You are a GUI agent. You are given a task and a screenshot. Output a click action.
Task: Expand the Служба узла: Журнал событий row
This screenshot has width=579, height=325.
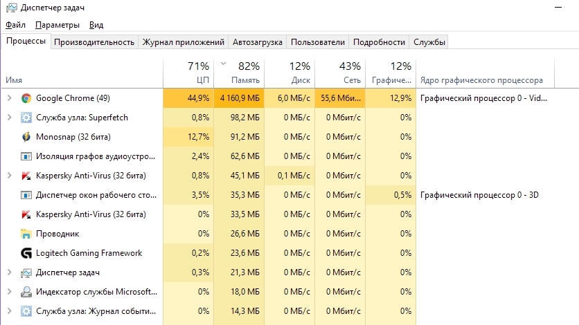click(x=9, y=311)
